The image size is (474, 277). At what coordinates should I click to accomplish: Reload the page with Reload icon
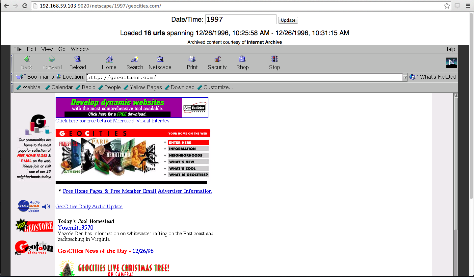tap(78, 59)
